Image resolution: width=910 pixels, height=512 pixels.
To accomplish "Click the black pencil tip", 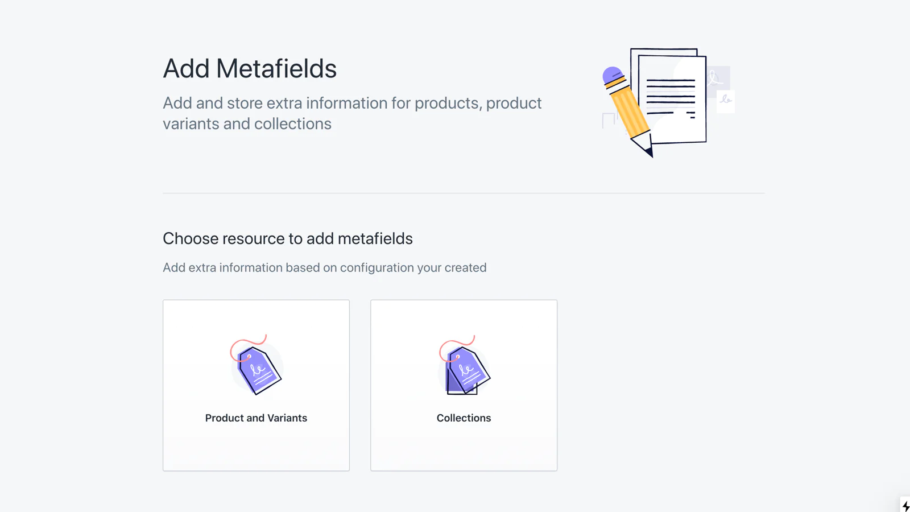I will [648, 152].
